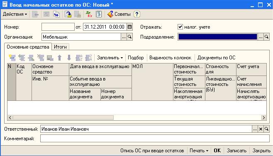Screen dimensions: 273x156
Task: Sort rows ascending A-Z
Action: pos(79,58)
